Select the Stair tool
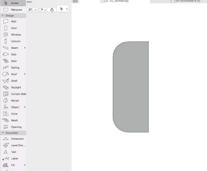This screenshot has width=207, height=171. (13, 61)
